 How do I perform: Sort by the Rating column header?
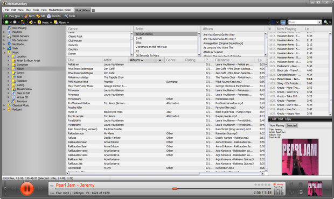193,60
